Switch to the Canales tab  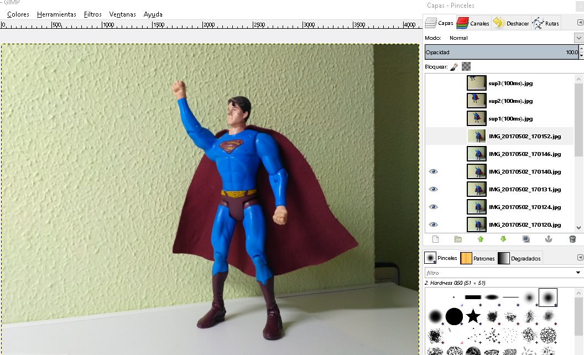pos(473,23)
